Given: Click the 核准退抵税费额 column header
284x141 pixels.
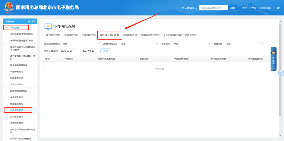Looking at the screenshot, I should [218, 59].
